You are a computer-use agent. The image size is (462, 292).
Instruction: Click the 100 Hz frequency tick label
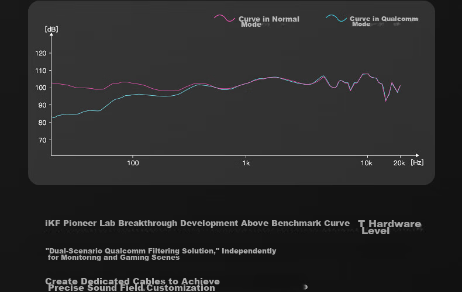(x=133, y=163)
